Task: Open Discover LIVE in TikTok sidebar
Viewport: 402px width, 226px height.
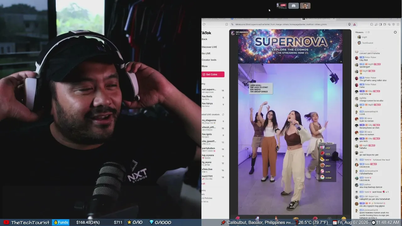Action: coord(209,47)
